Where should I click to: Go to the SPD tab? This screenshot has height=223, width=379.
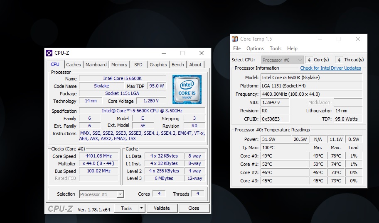coord(138,65)
